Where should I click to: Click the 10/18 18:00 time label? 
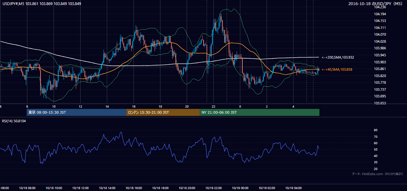pyautogui.click(x=160, y=188)
